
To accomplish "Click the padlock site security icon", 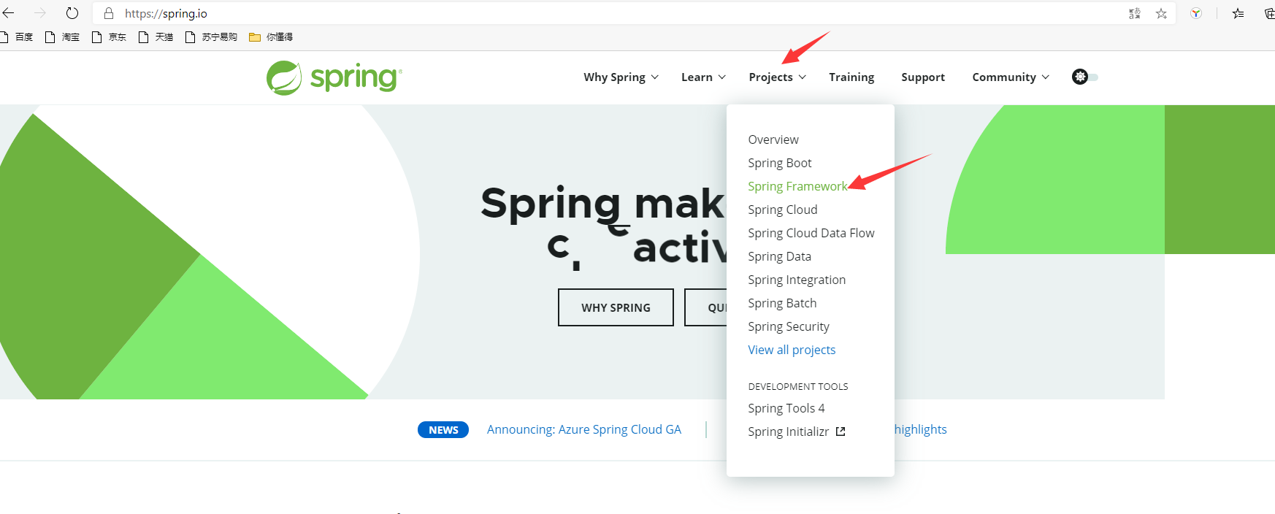I will coord(109,13).
